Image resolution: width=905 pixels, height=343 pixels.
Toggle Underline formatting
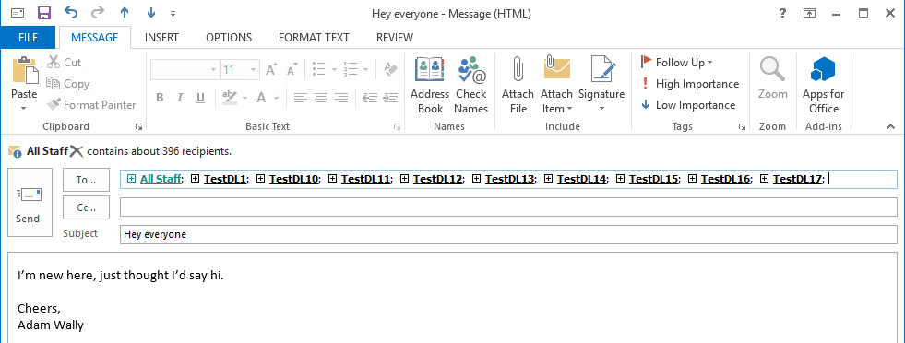point(200,98)
